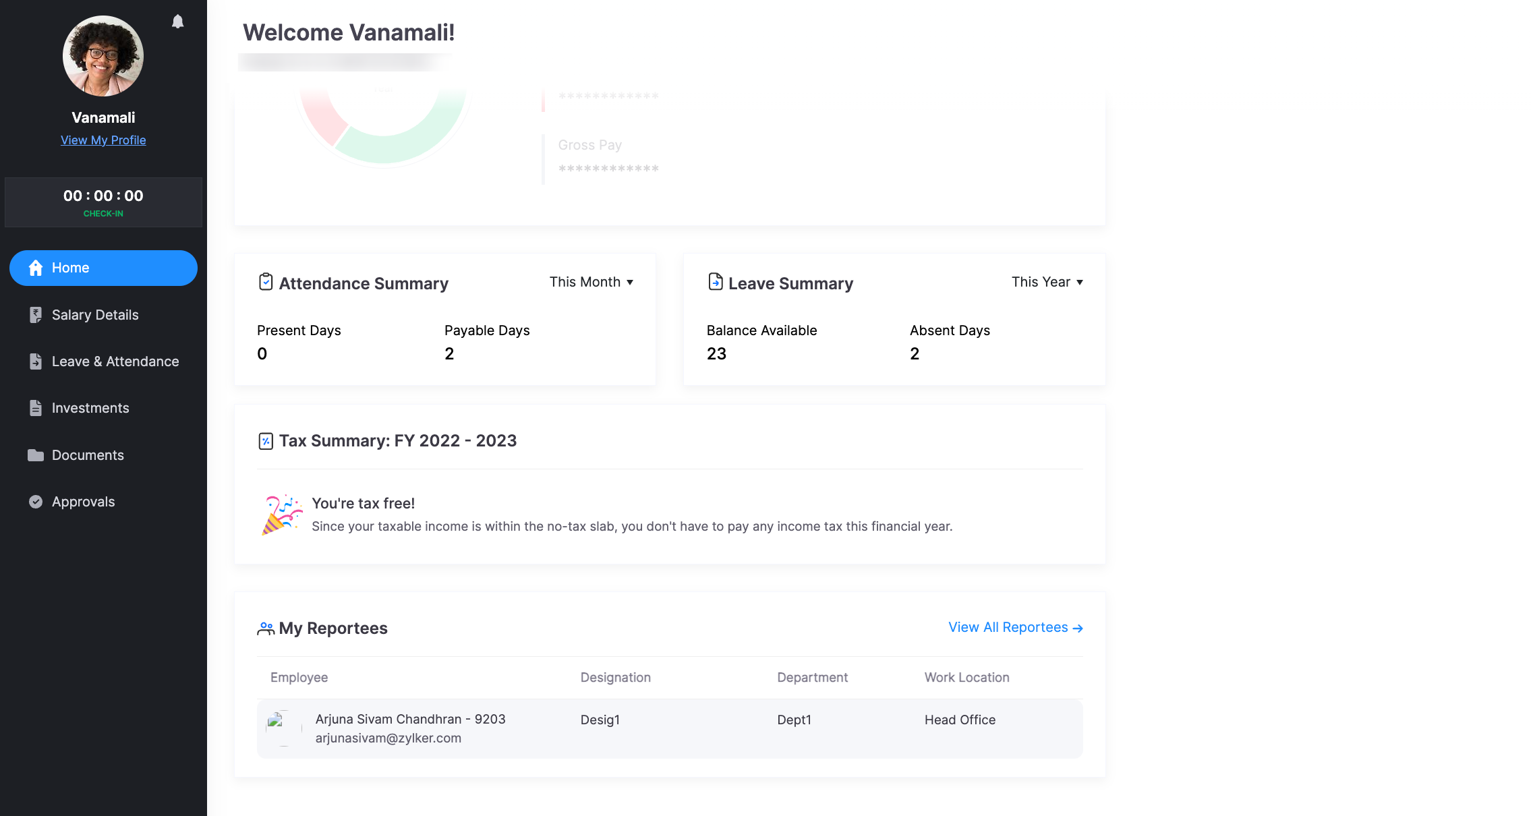Image resolution: width=1531 pixels, height=816 pixels.
Task: Click the Approvals checkmark icon
Action: pyautogui.click(x=36, y=502)
